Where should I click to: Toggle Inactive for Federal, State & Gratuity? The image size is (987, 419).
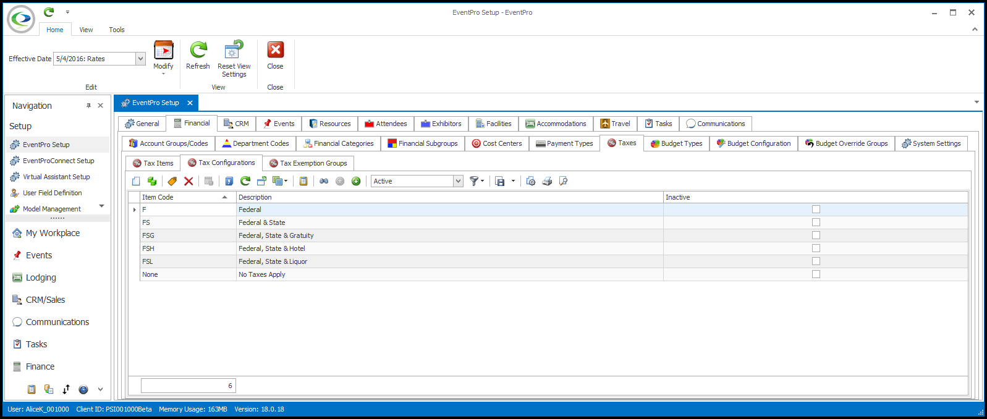tap(816, 235)
